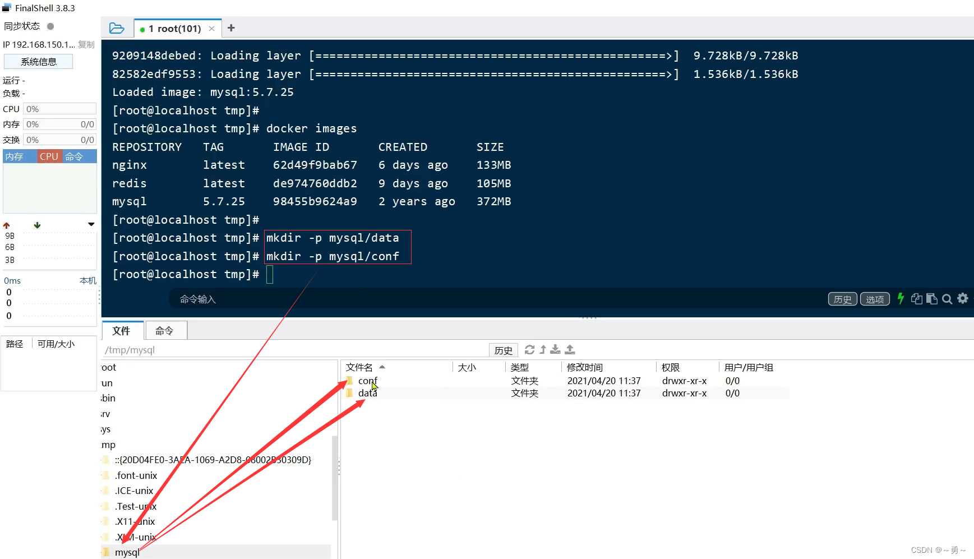Viewport: 974px width, 559px height.
Task: Click the data folder's 2021/04/20 11:37 timestamp
Action: 604,393
